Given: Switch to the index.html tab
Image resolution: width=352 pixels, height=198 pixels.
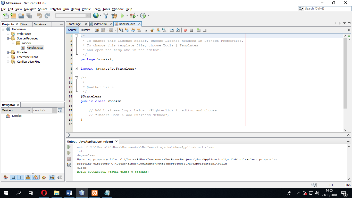Looking at the screenshot, I should (x=100, y=24).
